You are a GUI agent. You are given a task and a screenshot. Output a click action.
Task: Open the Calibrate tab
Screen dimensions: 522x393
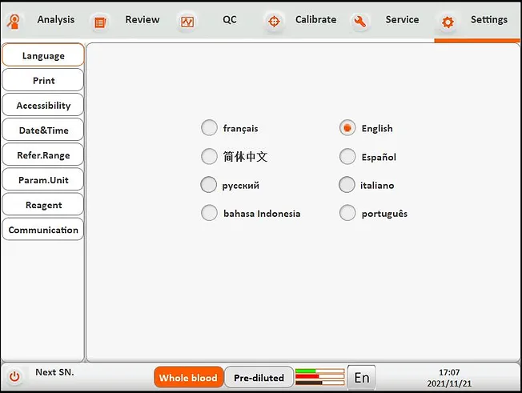(x=315, y=20)
